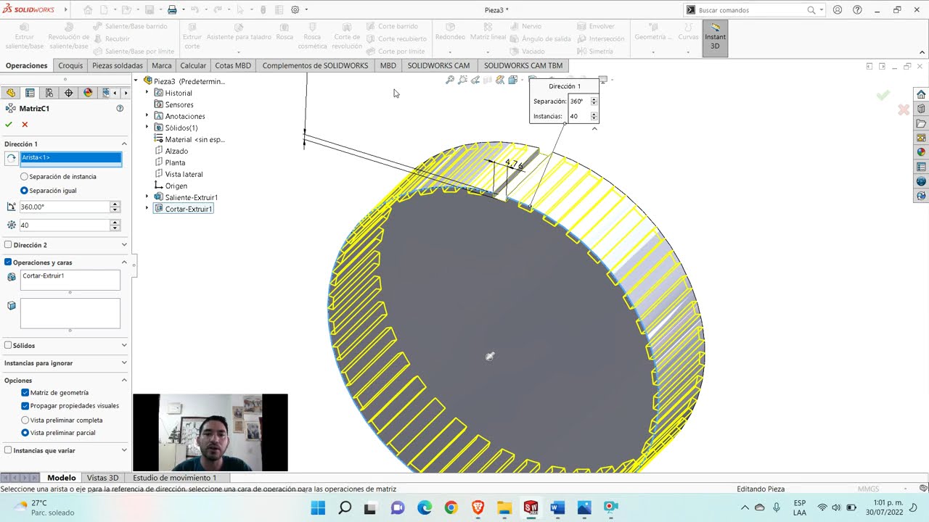Select Material <sin esp...> tree item
Image resolution: width=929 pixels, height=522 pixels.
(x=189, y=139)
